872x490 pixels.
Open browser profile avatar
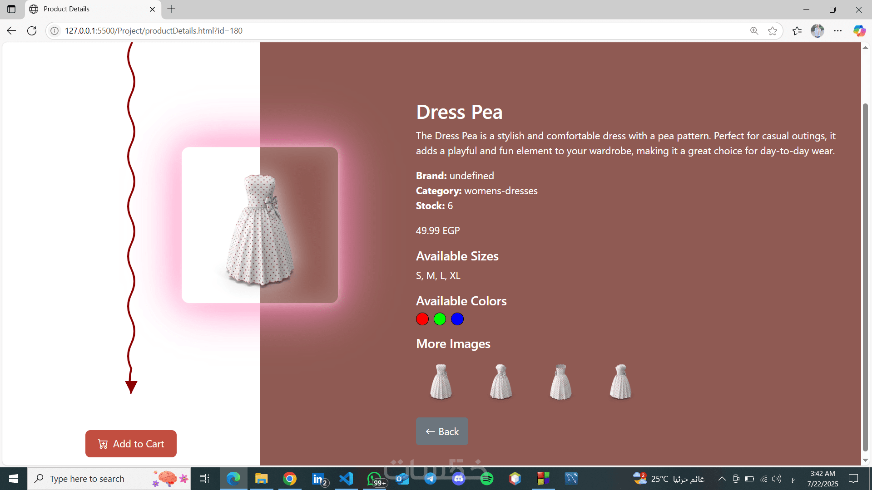[x=817, y=31]
